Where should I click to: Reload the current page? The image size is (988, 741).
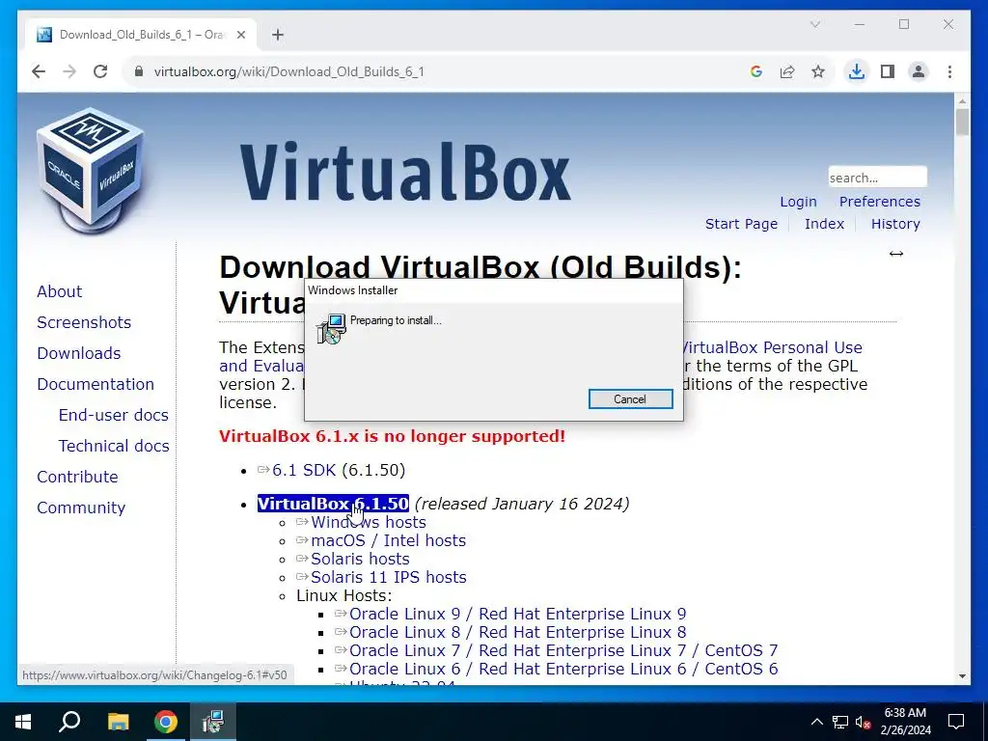tap(100, 71)
